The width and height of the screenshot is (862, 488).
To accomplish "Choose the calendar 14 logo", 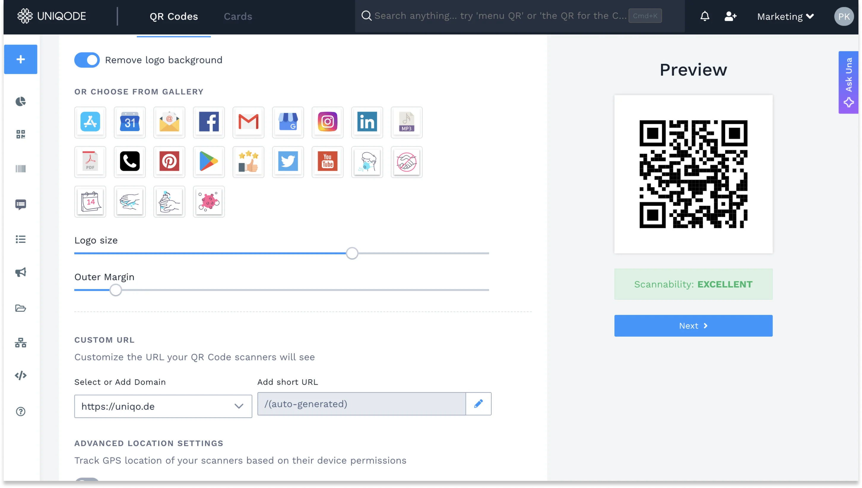I will 90,202.
